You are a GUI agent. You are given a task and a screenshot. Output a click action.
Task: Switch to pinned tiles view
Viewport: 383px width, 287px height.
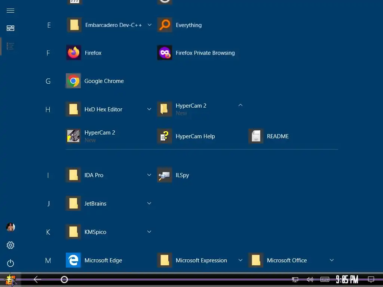[x=10, y=28]
